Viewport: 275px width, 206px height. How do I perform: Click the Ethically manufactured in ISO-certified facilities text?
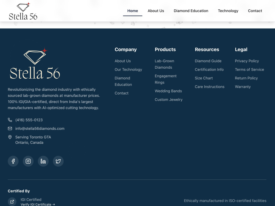(x=225, y=201)
